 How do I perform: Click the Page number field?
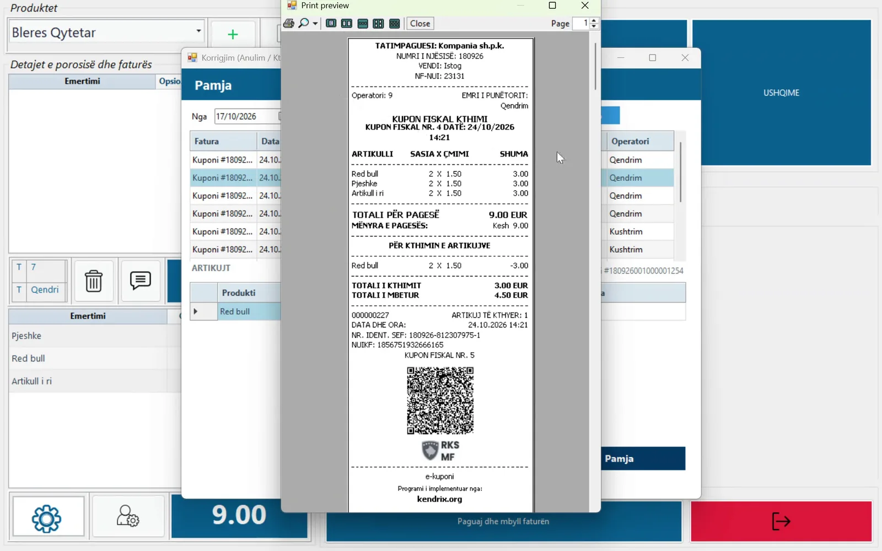pyautogui.click(x=581, y=24)
